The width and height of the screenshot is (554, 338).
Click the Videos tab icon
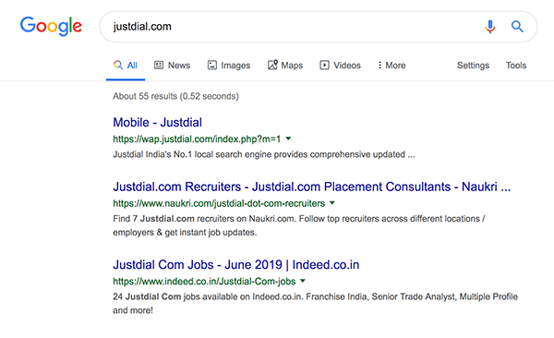coord(324,65)
